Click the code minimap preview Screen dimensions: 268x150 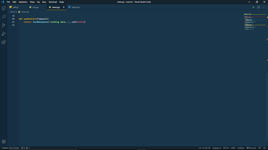(255, 22)
